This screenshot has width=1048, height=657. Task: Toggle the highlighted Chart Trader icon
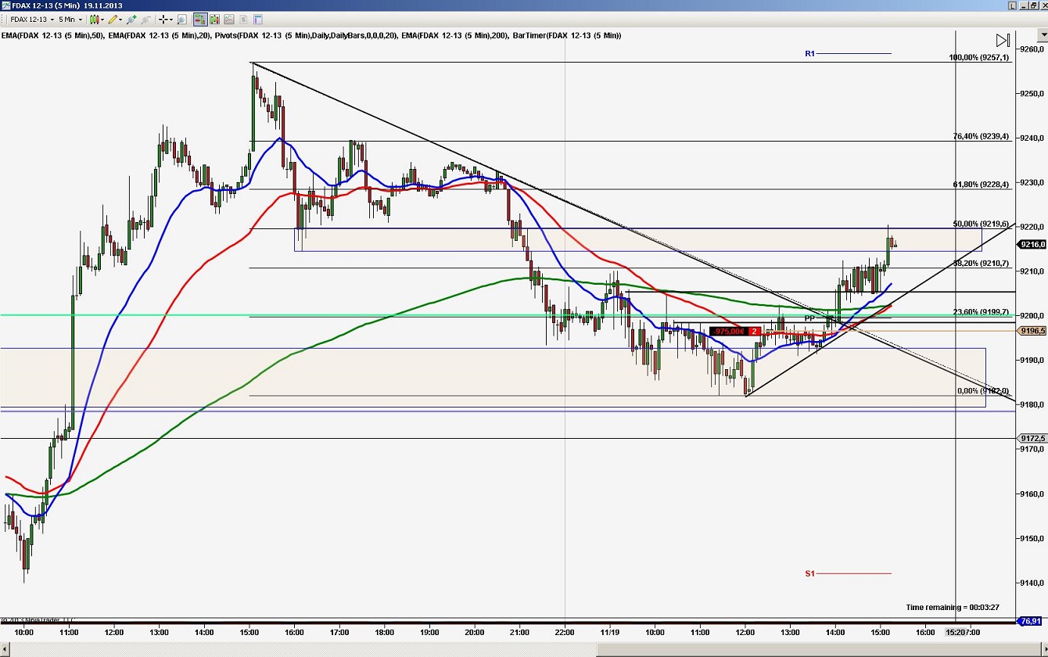[200, 20]
